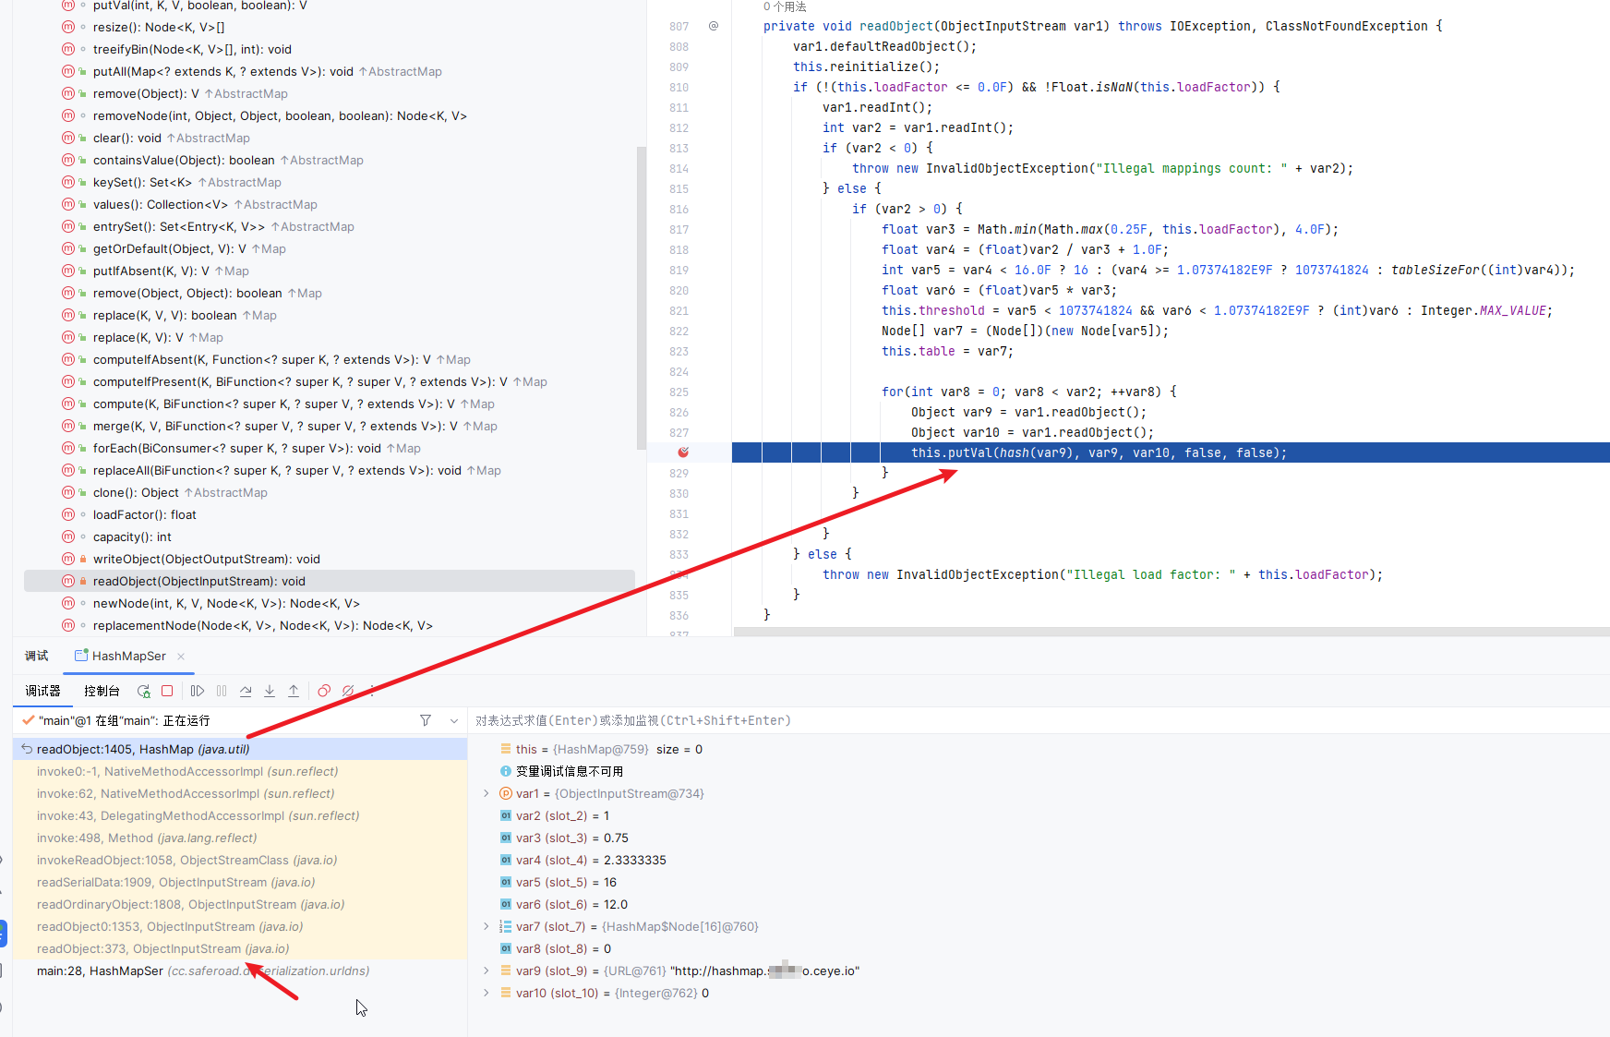Screen dimensions: 1610x1037
Task: Resume program execution
Action: pos(198,691)
